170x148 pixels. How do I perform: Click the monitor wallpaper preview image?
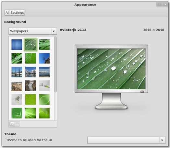pos(111,69)
